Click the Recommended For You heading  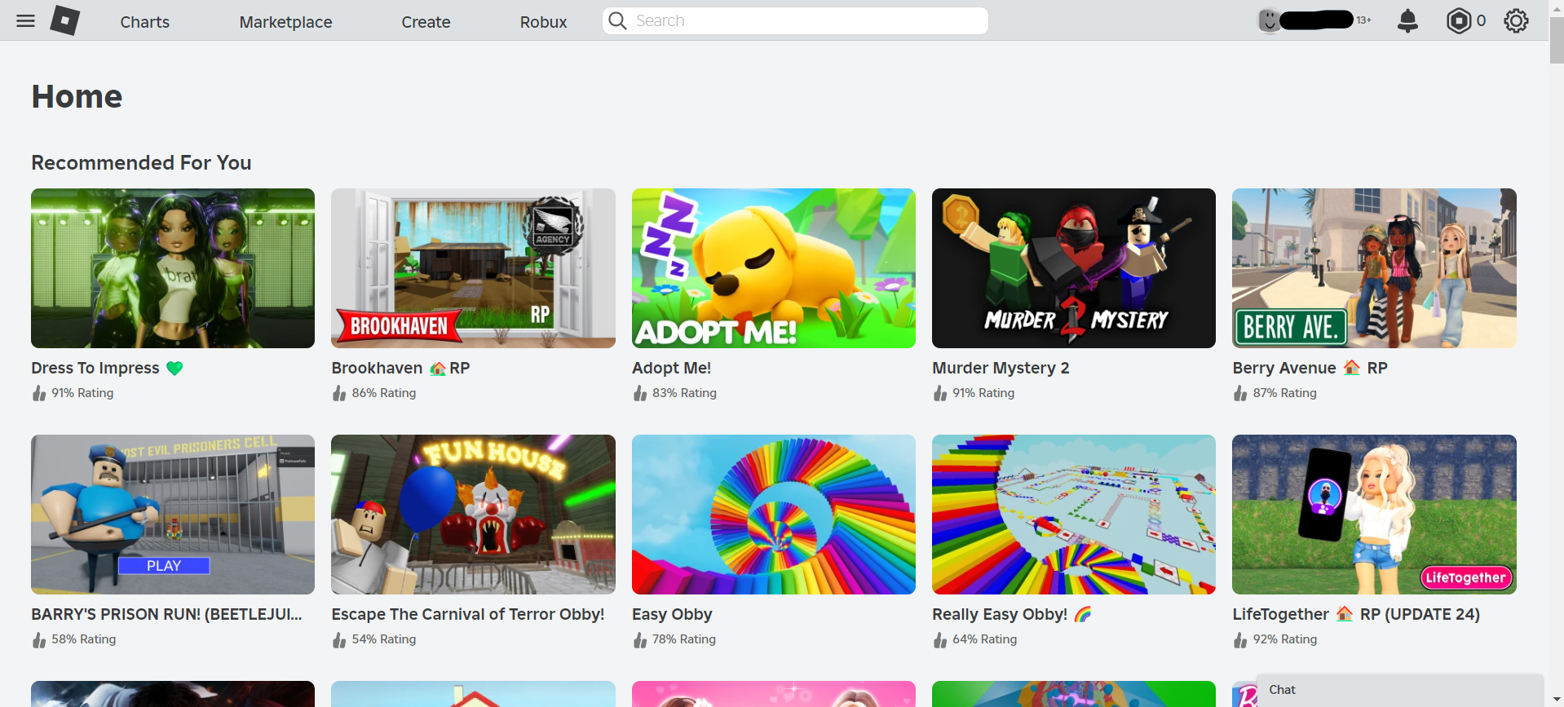141,162
